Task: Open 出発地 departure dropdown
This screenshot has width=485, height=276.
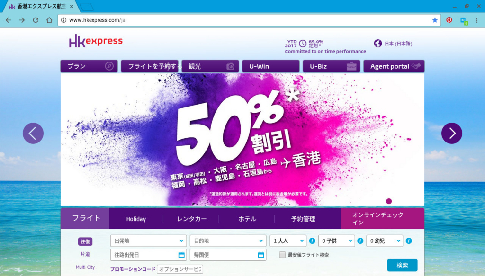Action: [148, 241]
